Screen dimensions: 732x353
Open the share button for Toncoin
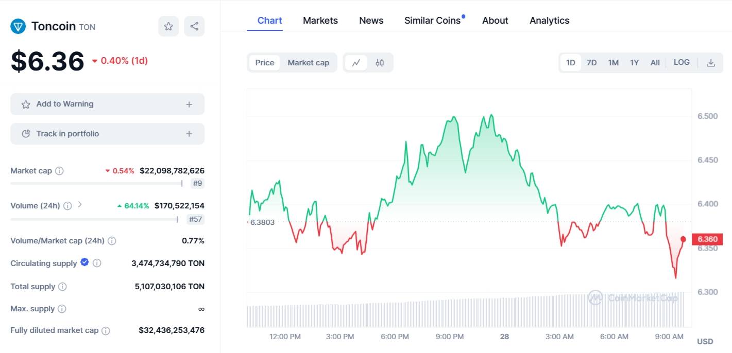194,26
